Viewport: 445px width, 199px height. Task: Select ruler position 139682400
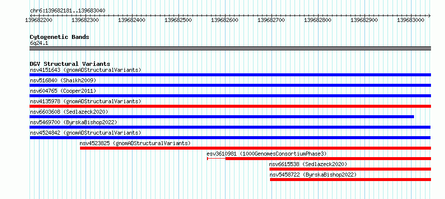point(132,20)
